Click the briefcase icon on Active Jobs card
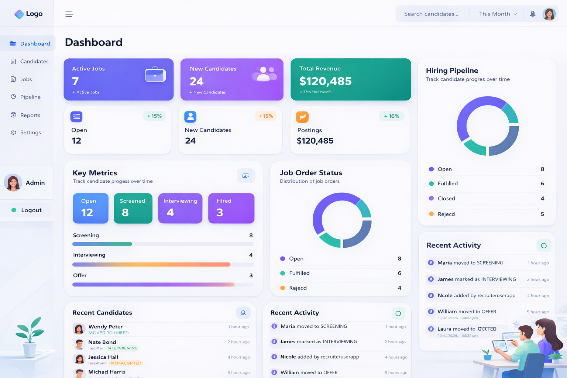The height and width of the screenshot is (378, 567). [x=155, y=75]
